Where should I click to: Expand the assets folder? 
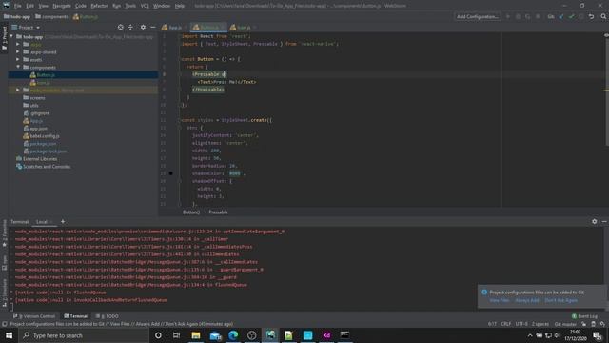[18, 59]
